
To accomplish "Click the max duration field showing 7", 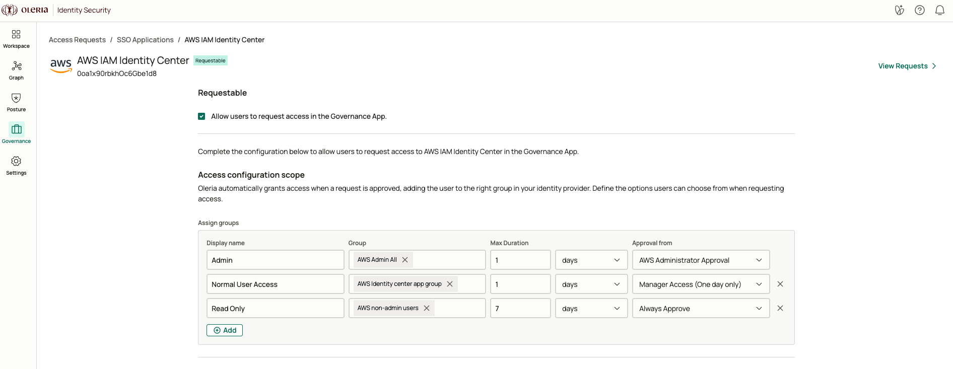I will [520, 308].
